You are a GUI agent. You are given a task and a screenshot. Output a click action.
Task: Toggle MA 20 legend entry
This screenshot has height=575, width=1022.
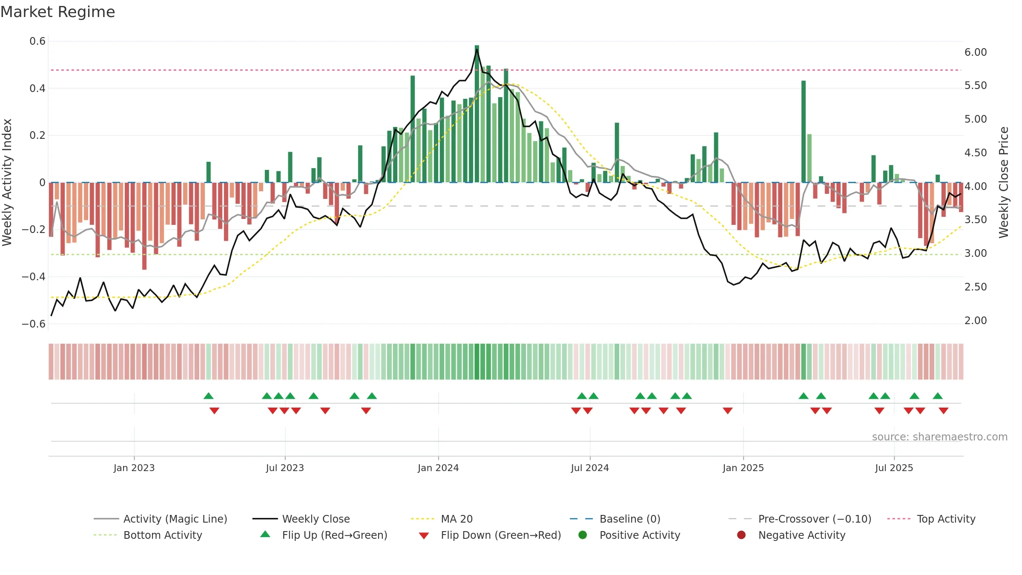(442, 519)
